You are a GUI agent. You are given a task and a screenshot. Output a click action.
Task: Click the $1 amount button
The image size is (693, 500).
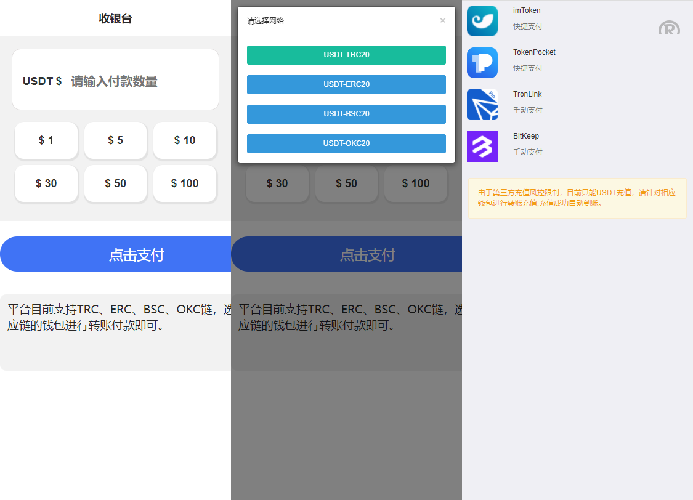(x=46, y=140)
